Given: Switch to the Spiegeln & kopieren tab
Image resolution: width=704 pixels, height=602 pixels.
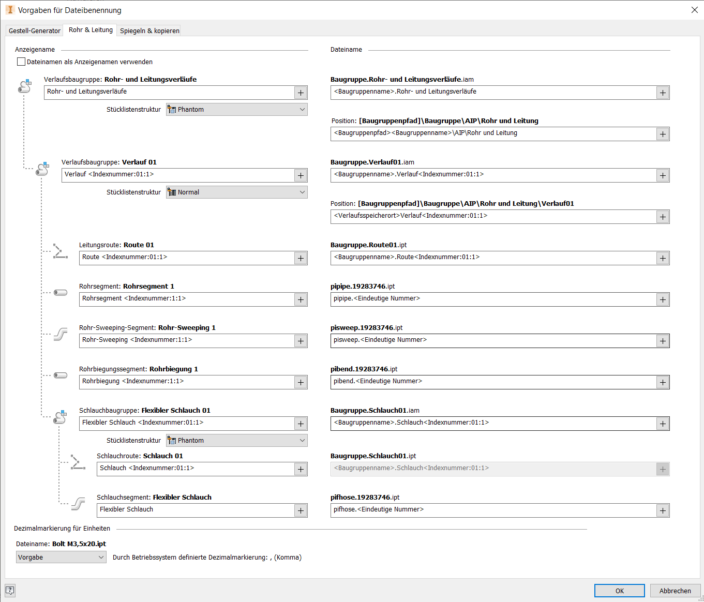Looking at the screenshot, I should coord(149,31).
